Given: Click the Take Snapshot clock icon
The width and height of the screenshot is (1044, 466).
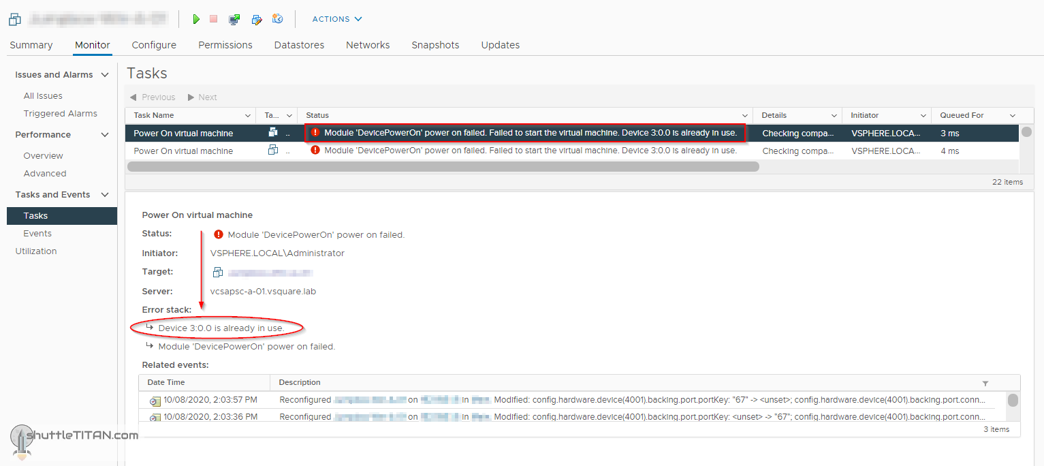Looking at the screenshot, I should (277, 19).
